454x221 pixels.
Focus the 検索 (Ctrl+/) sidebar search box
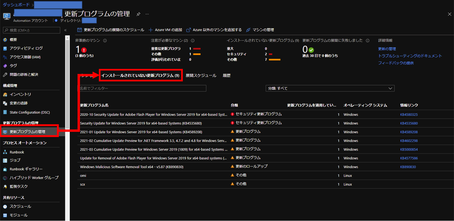(31, 30)
